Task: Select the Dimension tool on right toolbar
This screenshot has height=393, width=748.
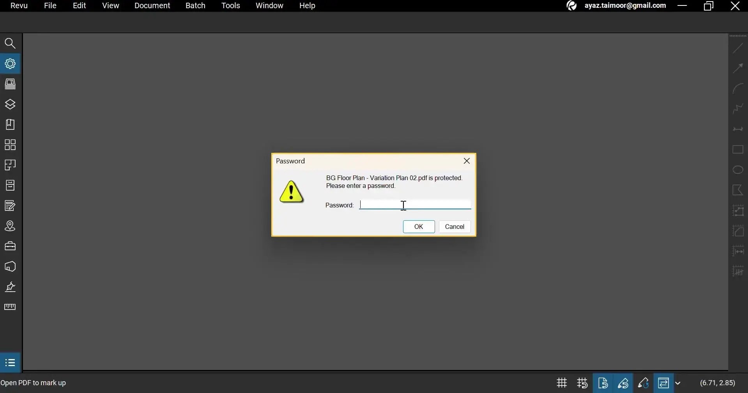Action: pos(738,129)
